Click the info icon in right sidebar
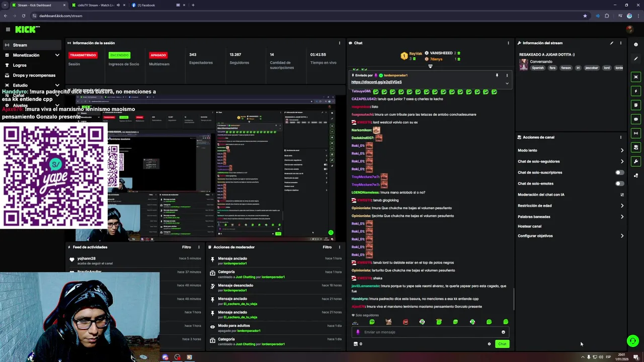644x362 pixels. pos(636,45)
